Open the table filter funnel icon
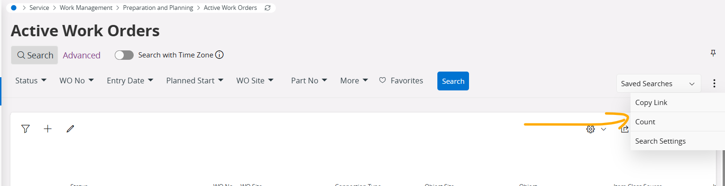 [x=26, y=129]
